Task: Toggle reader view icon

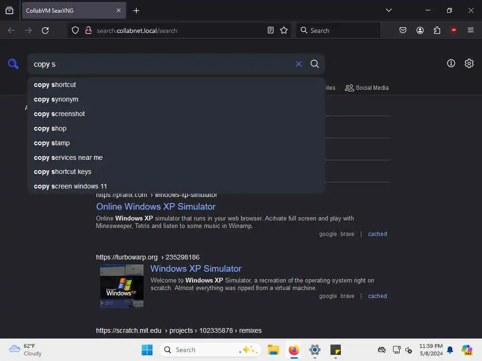Action: (x=271, y=31)
